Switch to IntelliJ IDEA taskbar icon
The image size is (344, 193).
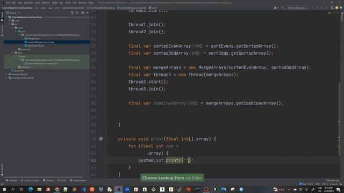(x=118, y=189)
